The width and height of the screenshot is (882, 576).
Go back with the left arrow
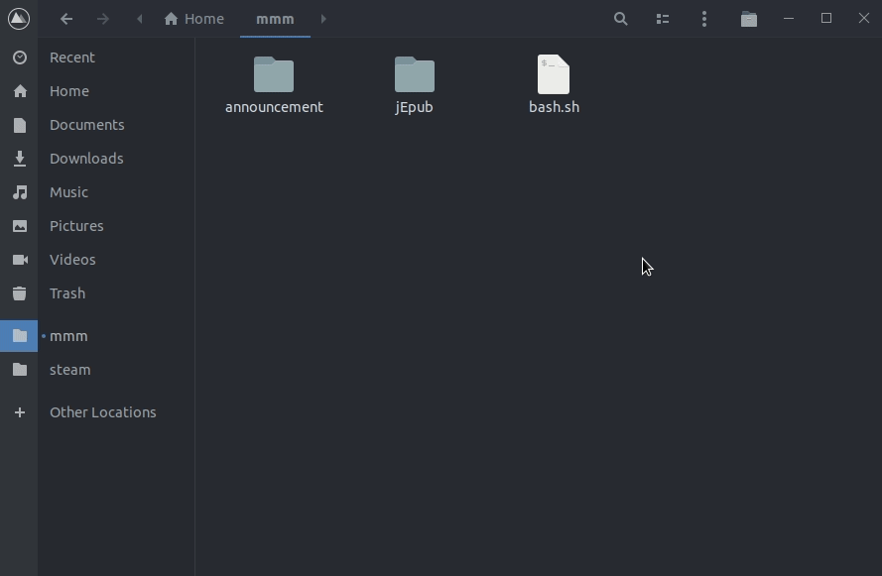[x=66, y=19]
